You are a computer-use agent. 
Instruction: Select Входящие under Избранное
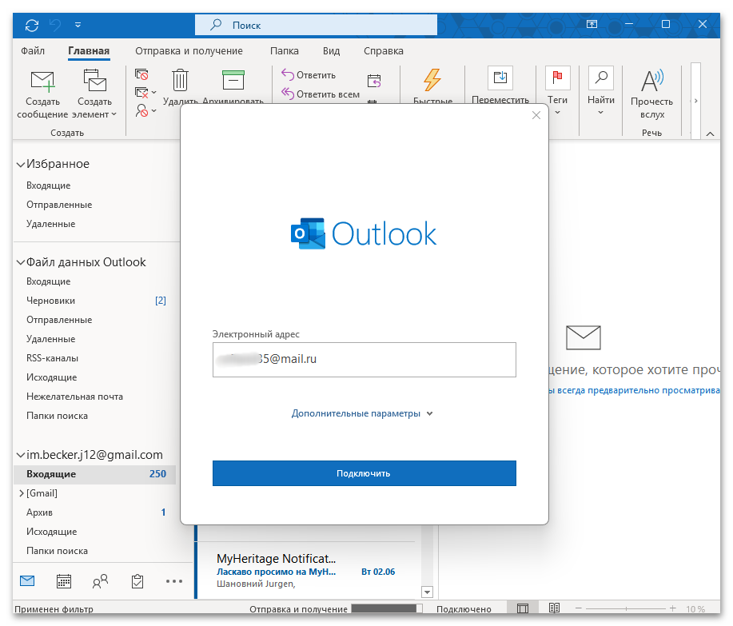(x=48, y=185)
